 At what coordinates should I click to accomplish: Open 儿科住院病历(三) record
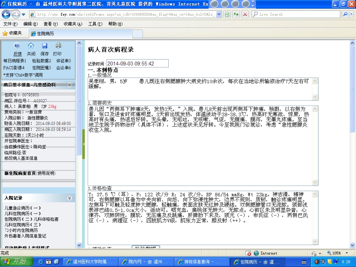[22, 225]
